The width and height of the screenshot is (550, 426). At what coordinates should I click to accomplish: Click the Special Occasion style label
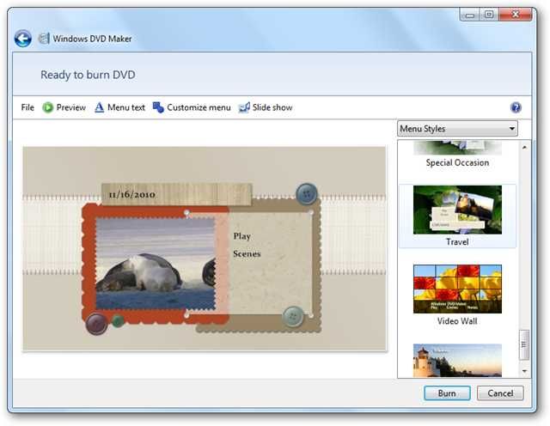click(457, 162)
